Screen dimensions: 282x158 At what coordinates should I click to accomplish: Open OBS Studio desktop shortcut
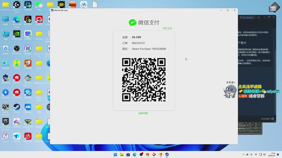pos(17,50)
